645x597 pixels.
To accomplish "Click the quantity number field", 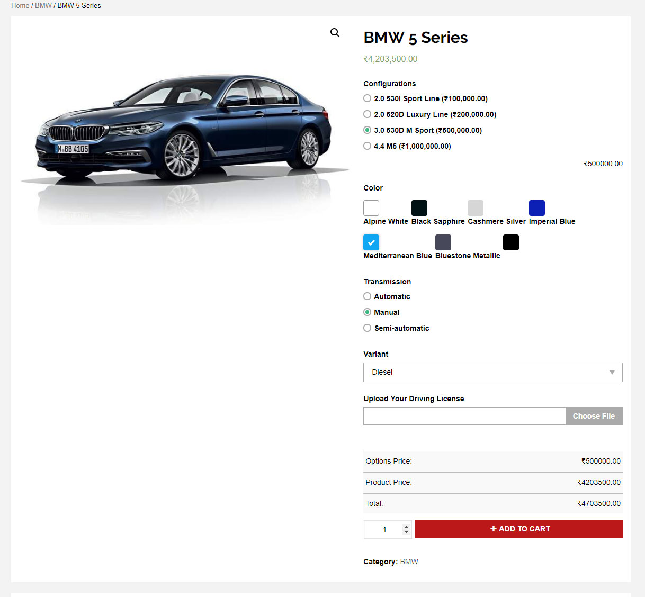I will pos(384,529).
